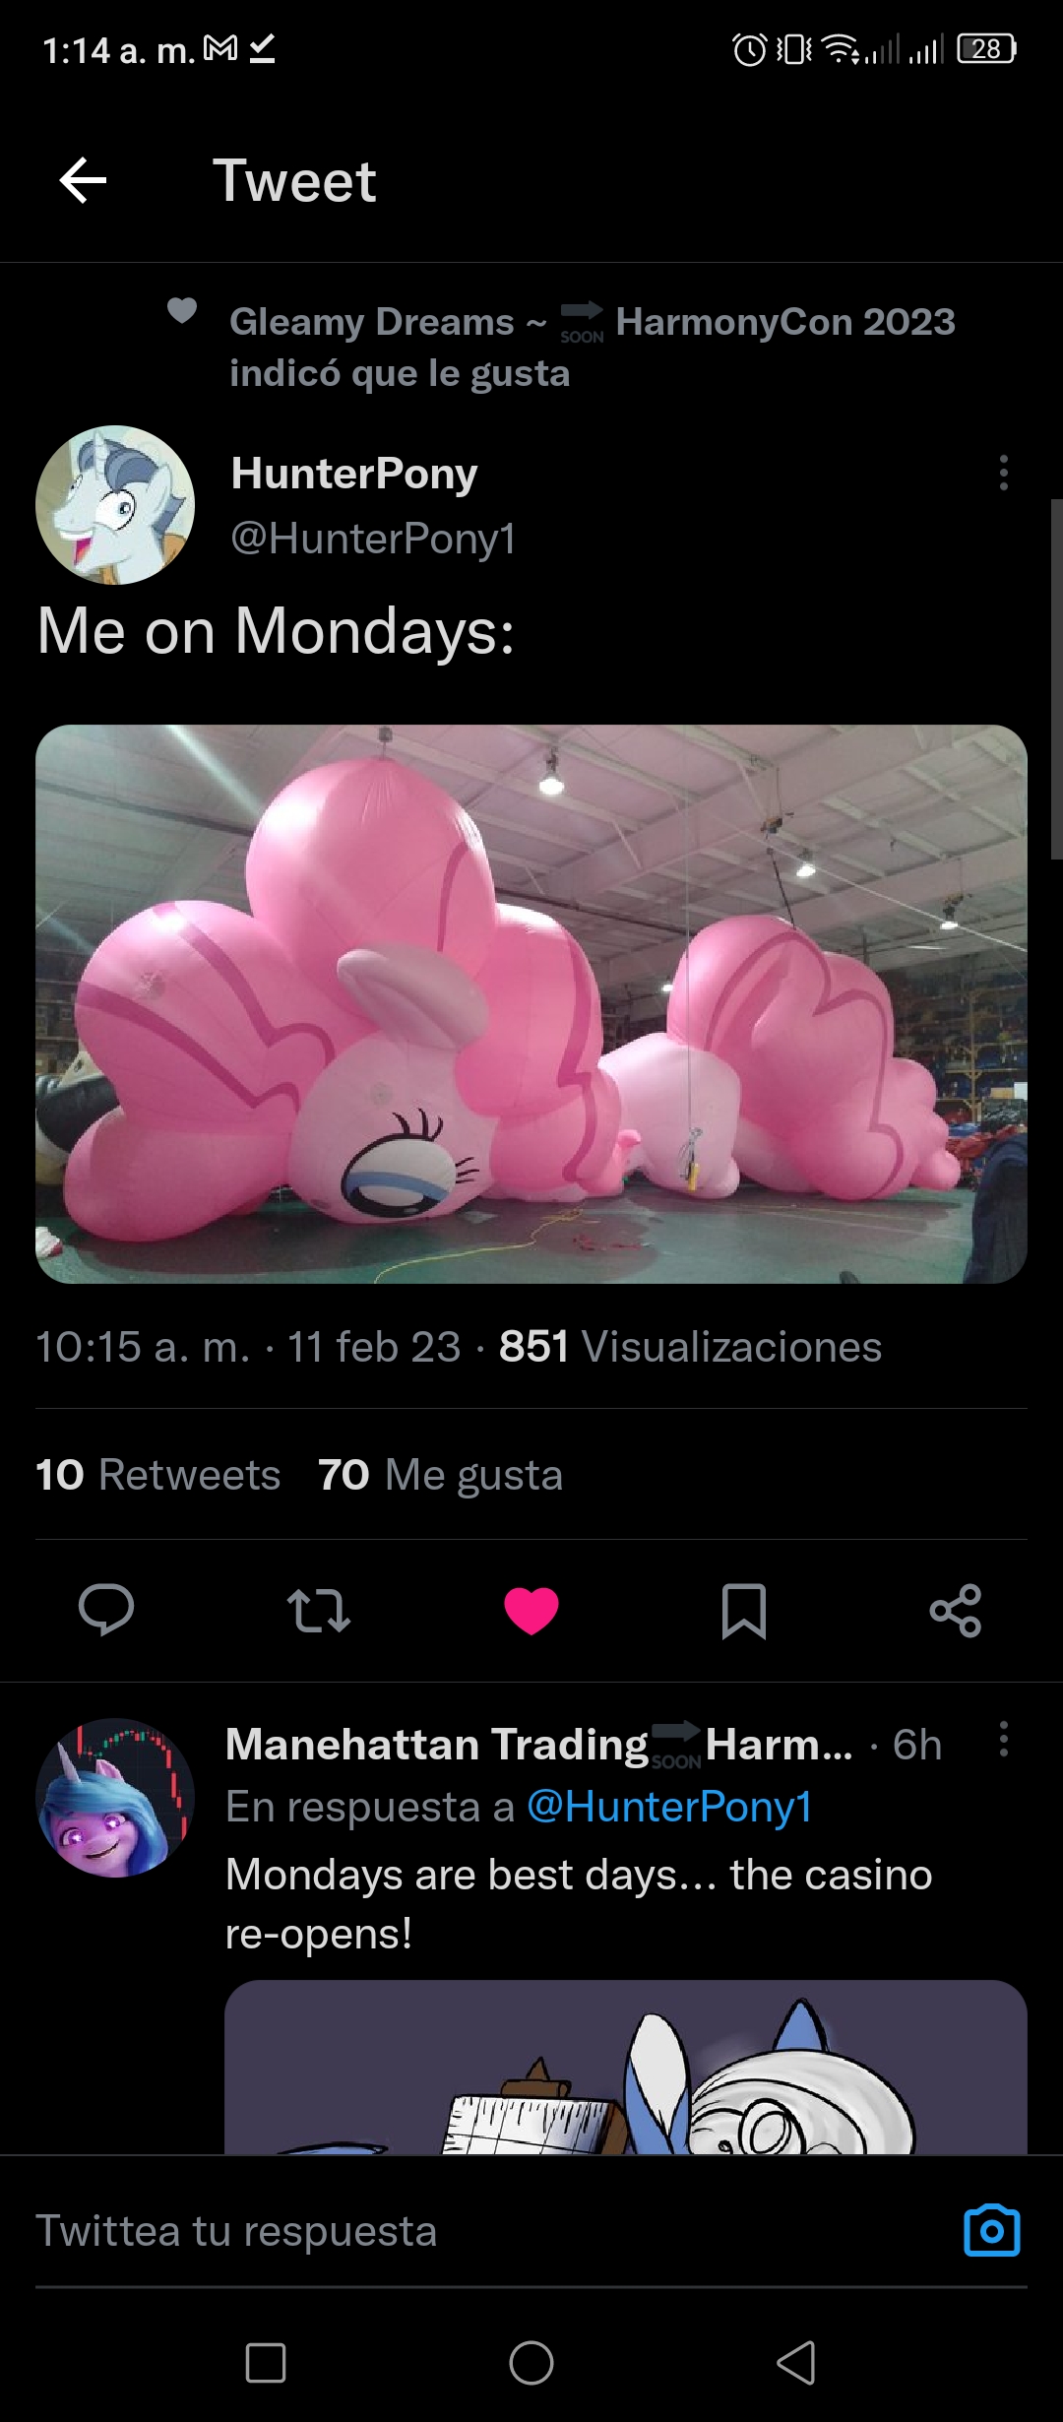Unlike the tweet with the pink heart
The width and height of the screenshot is (1063, 2422).
(x=531, y=1611)
